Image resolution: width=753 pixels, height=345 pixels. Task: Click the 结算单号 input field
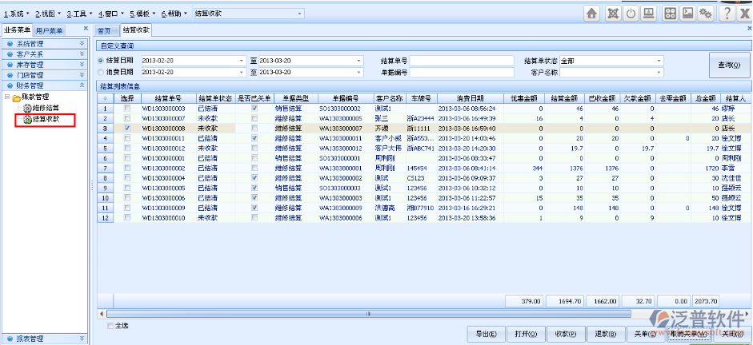[x=462, y=60]
